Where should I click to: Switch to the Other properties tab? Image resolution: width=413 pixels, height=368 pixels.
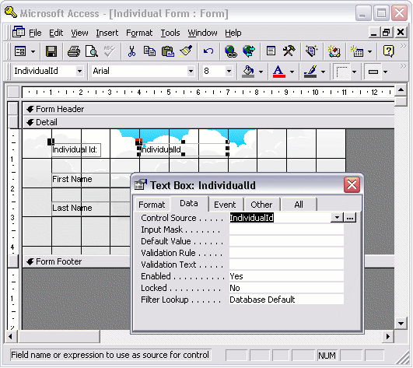point(261,205)
